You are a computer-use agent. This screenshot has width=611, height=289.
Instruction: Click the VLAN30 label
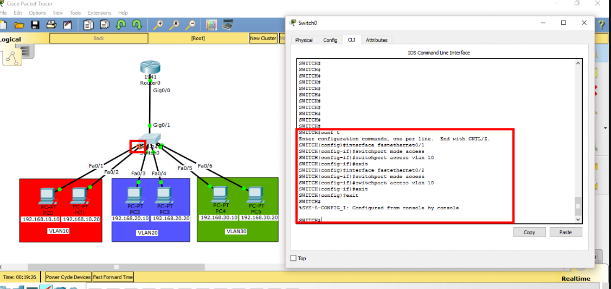[x=236, y=232]
